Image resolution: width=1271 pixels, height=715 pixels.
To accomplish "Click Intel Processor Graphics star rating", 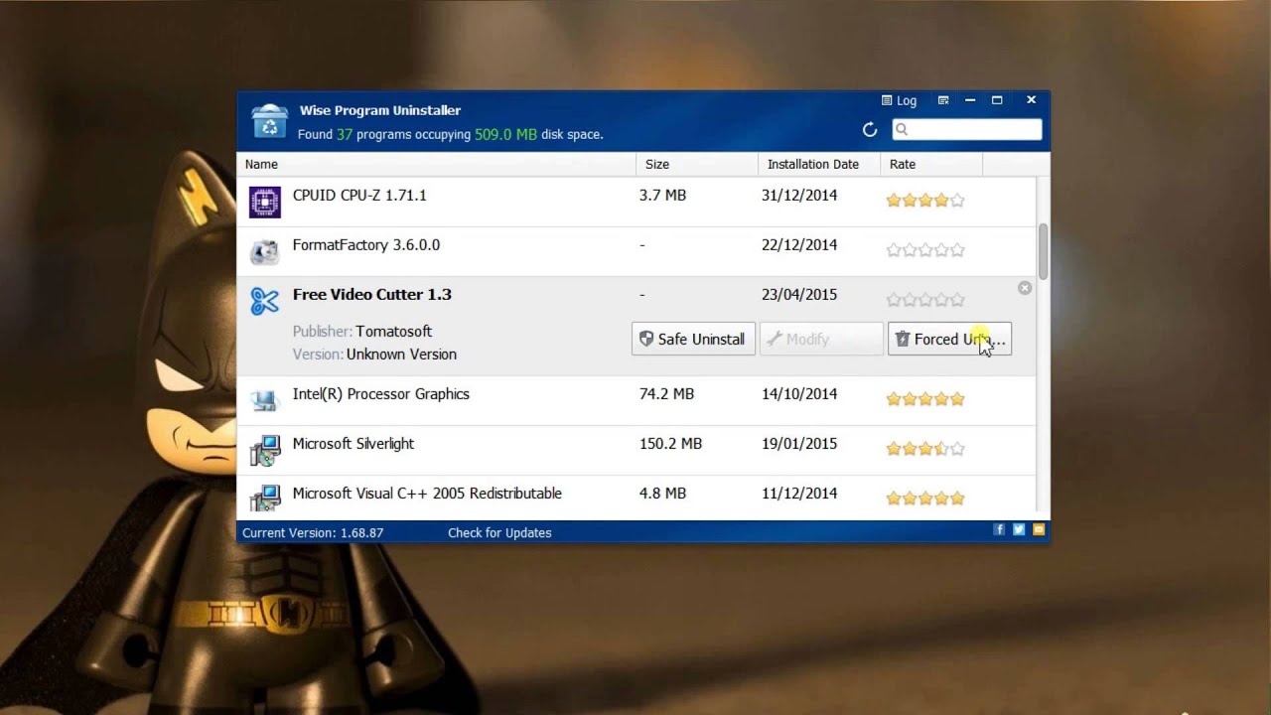I will tap(925, 399).
